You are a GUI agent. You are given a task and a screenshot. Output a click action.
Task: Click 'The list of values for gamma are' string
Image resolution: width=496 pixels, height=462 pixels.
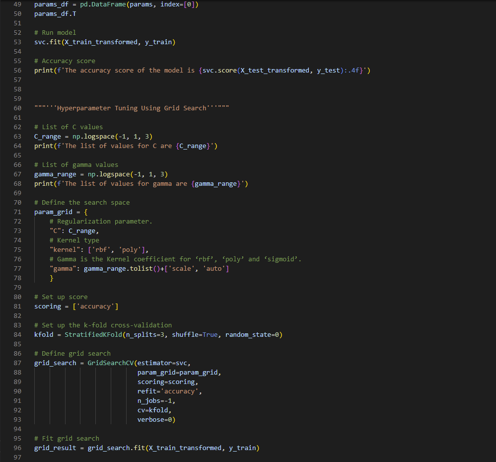126,183
